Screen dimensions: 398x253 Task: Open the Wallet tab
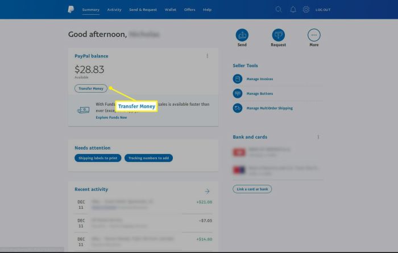coord(171,10)
